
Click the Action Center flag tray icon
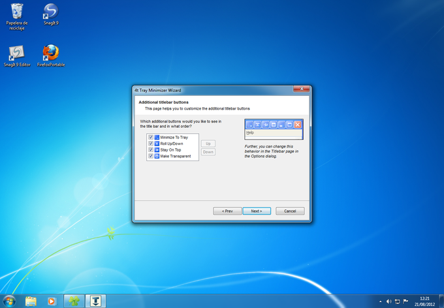[x=405, y=301]
